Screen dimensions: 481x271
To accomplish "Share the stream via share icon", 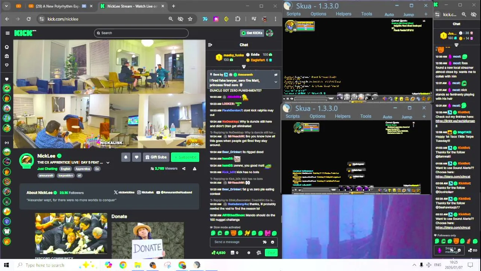I will click(x=184, y=169).
